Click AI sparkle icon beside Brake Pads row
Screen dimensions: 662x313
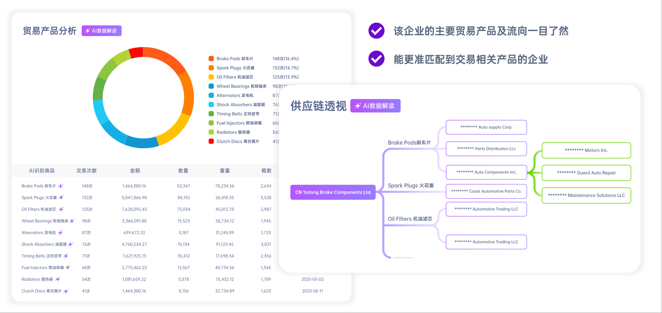61,186
